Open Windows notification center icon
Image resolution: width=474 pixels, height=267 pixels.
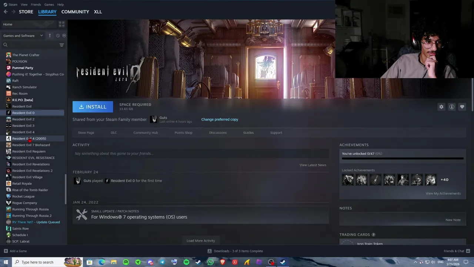(x=466, y=262)
